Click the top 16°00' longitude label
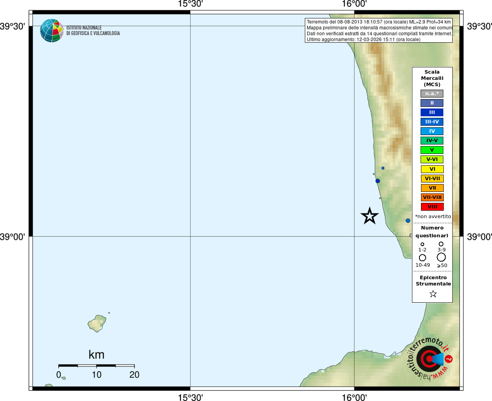This screenshot has height=401, width=492. coord(354,4)
